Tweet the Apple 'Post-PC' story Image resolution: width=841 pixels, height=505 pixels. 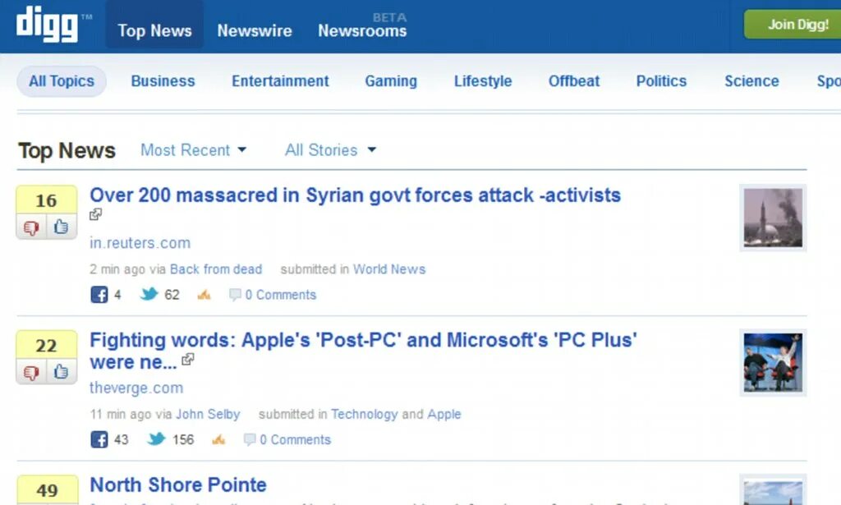pyautogui.click(x=156, y=439)
